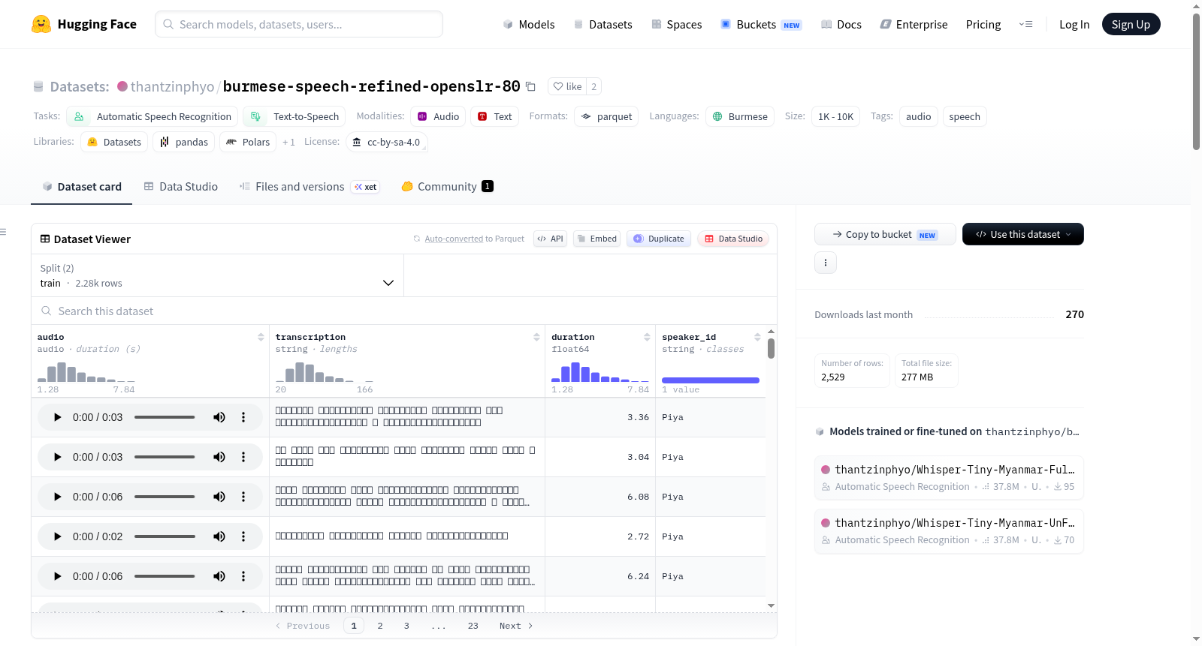Focus the search models, datasets, users field
Viewport: 1202px width, 646px height.
pos(299,24)
